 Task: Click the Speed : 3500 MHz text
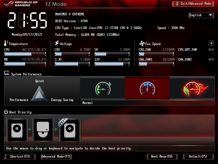pos(171,28)
